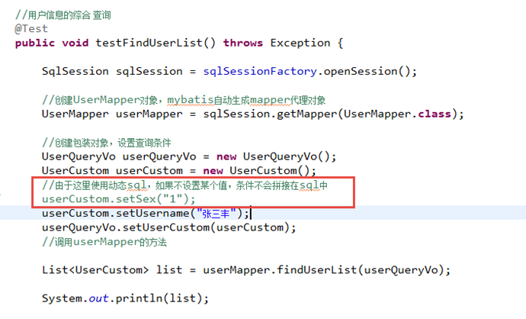Click the commented setSex("1") line
The width and height of the screenshot is (526, 319).
pyautogui.click(x=118, y=199)
